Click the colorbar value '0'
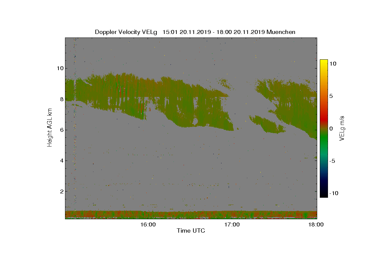 pyautogui.click(x=331, y=129)
